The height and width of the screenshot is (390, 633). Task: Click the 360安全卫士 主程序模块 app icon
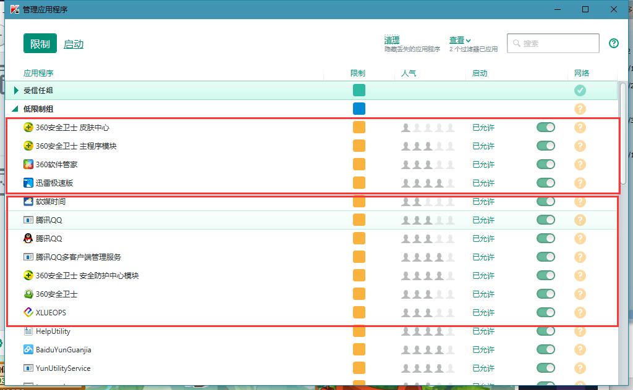click(28, 146)
